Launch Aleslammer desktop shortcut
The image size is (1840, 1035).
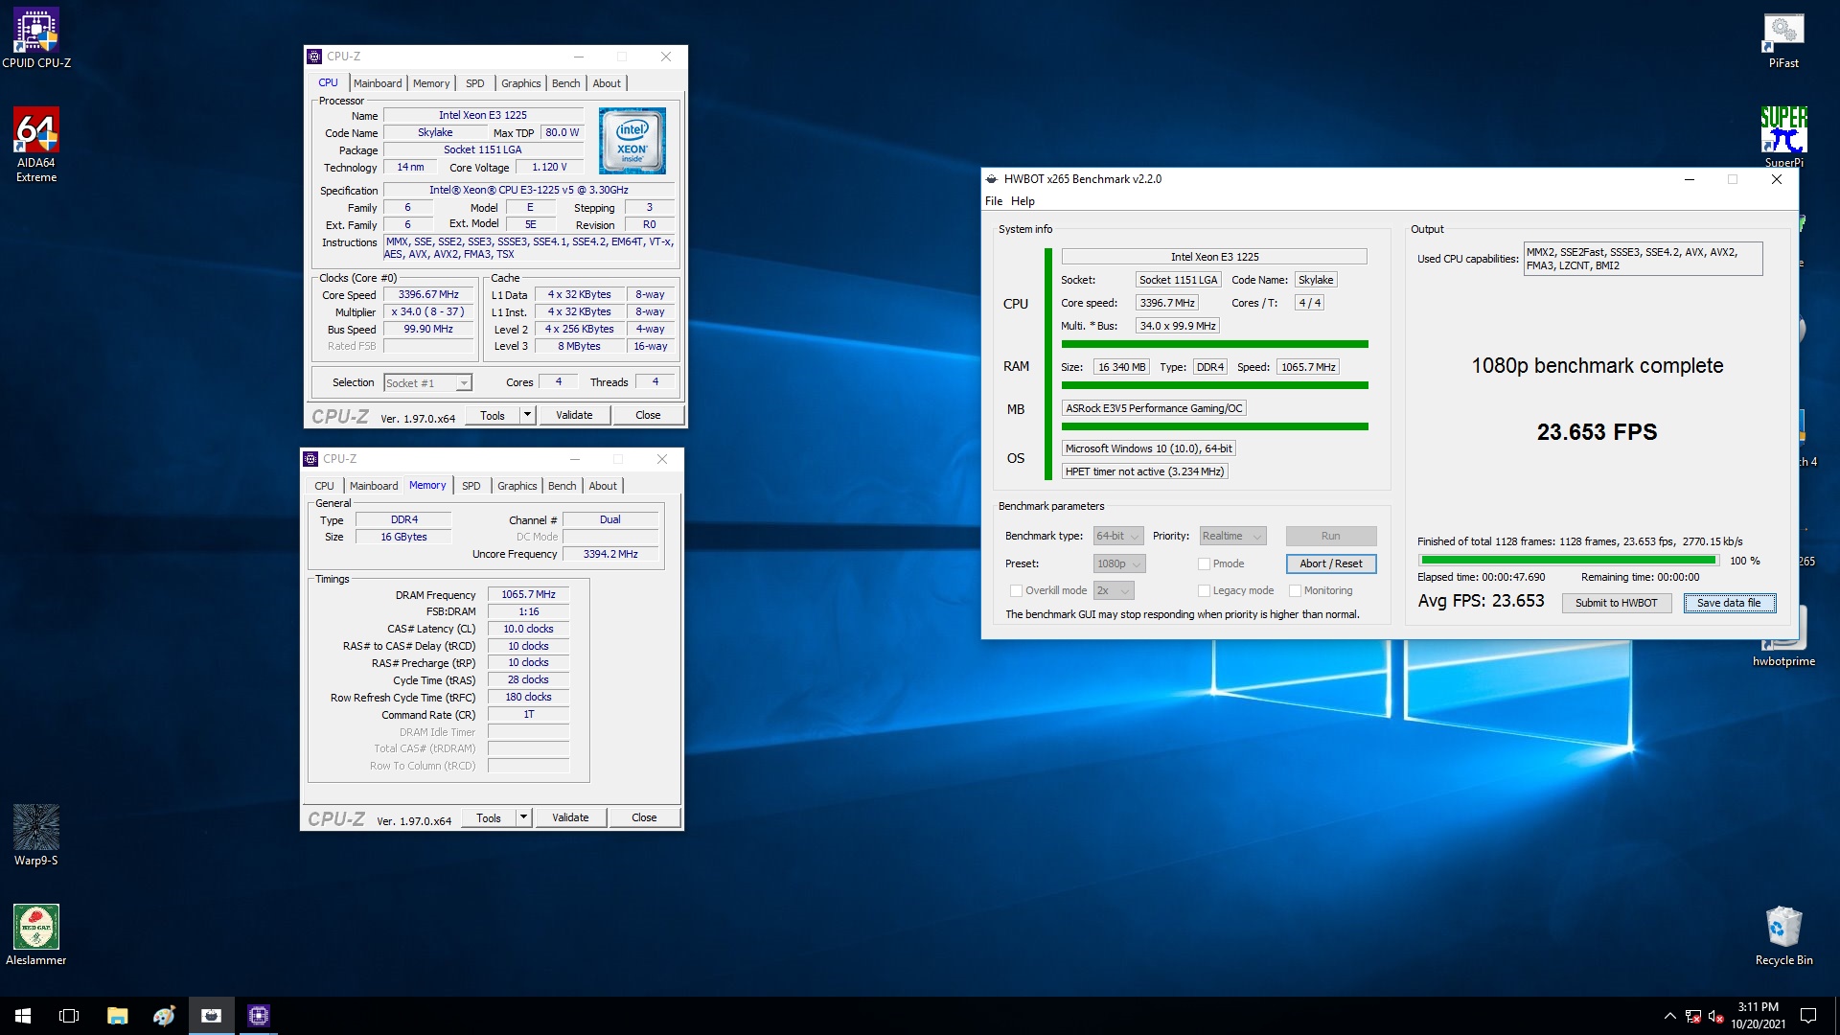36,935
